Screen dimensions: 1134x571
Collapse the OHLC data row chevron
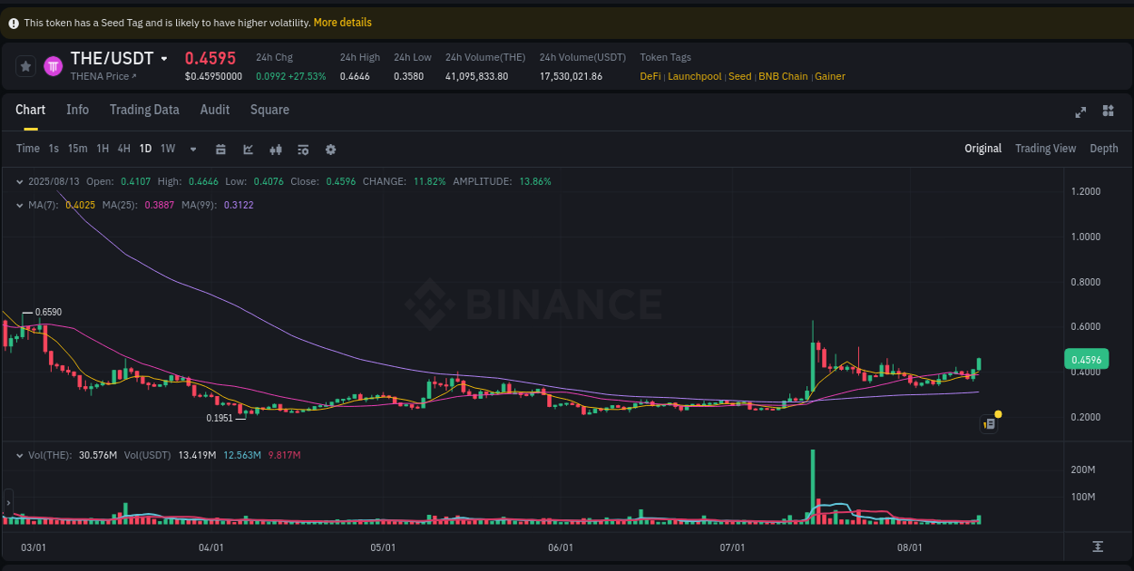click(20, 181)
